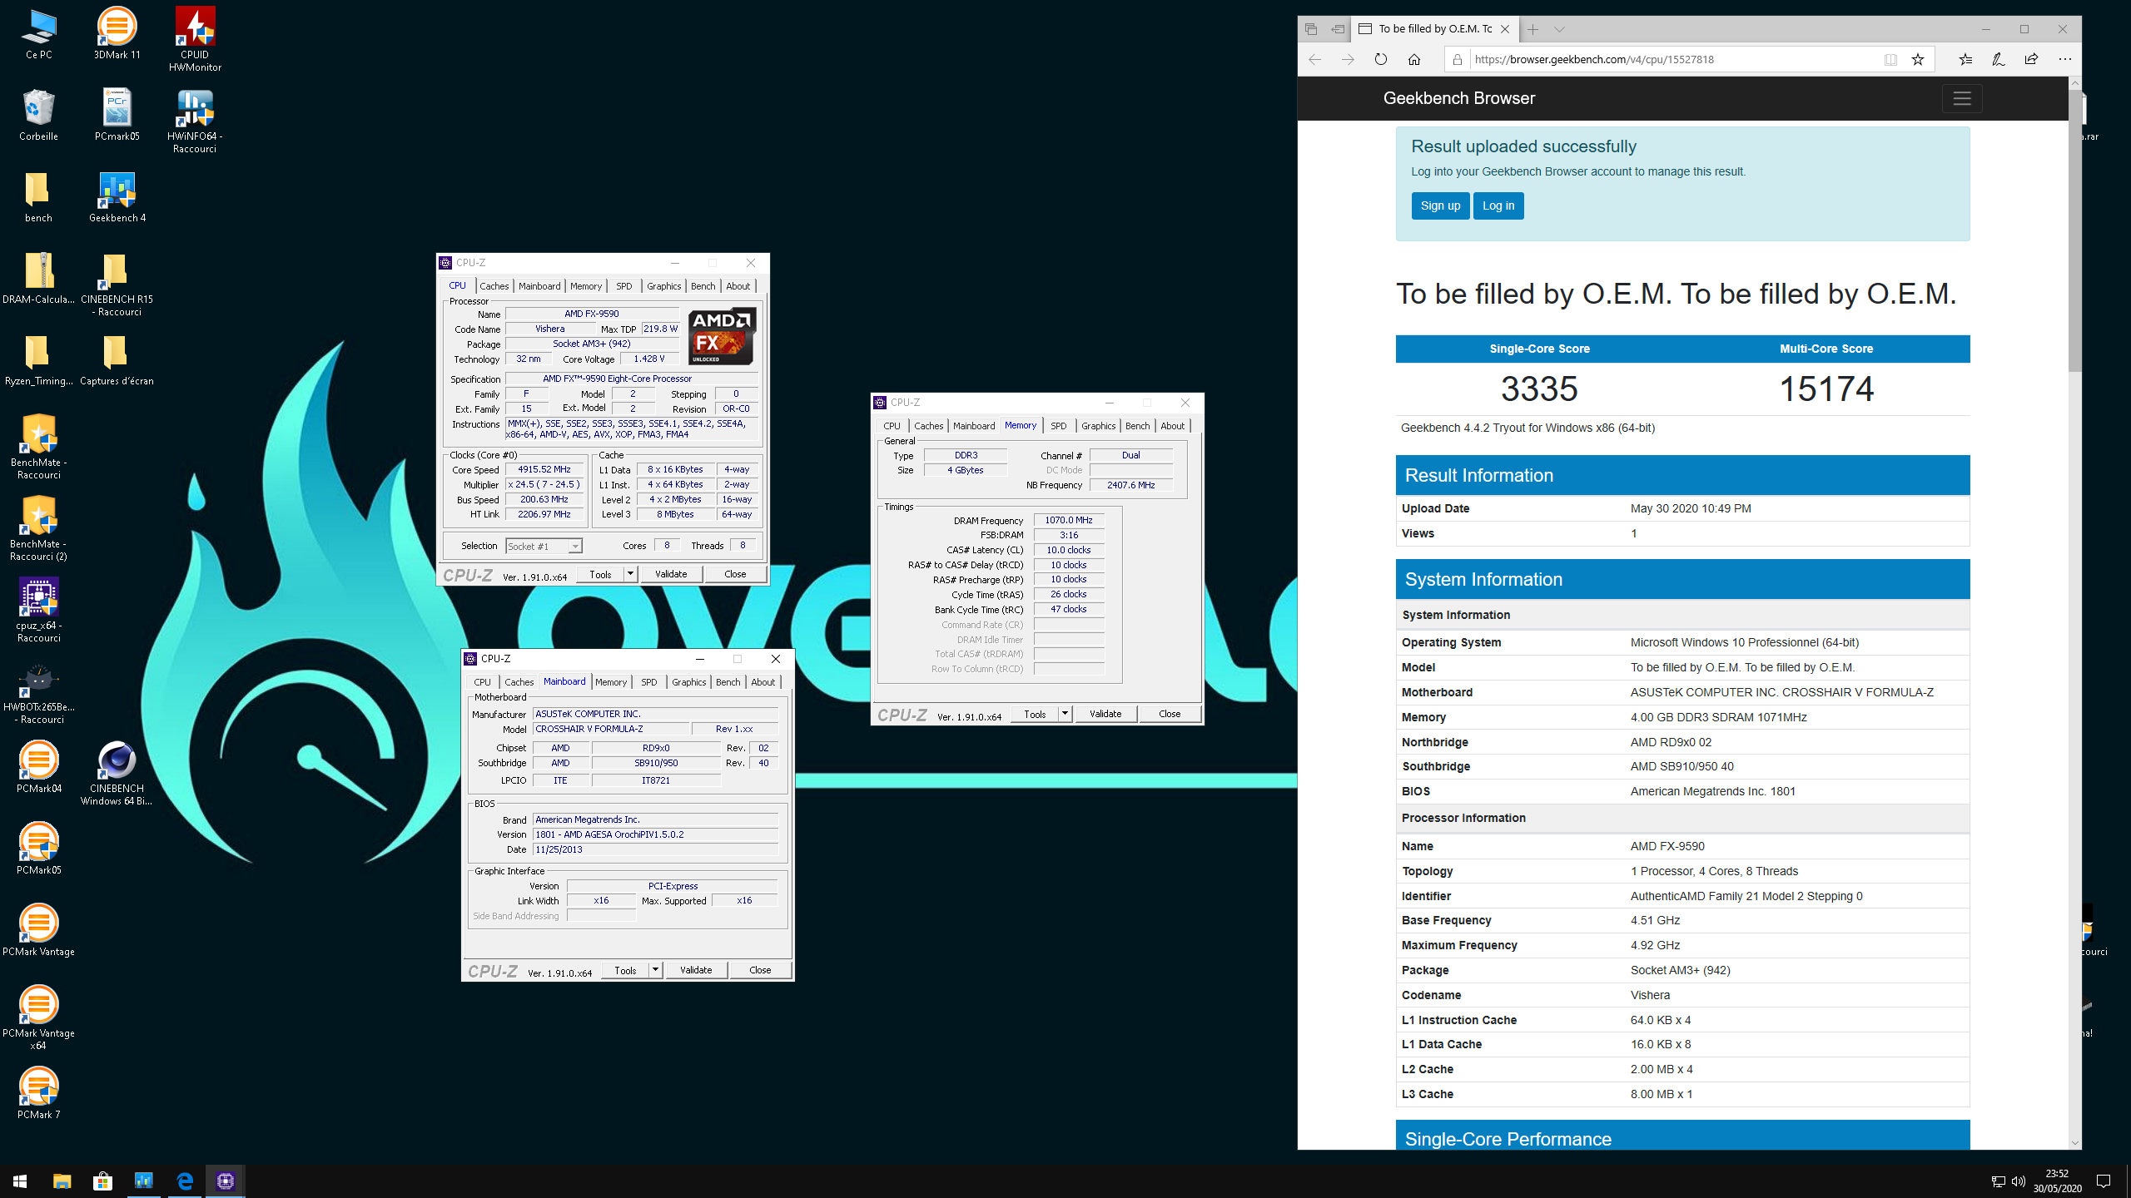Open the volume control in system tray
2131x1198 pixels.
[x=2018, y=1181]
